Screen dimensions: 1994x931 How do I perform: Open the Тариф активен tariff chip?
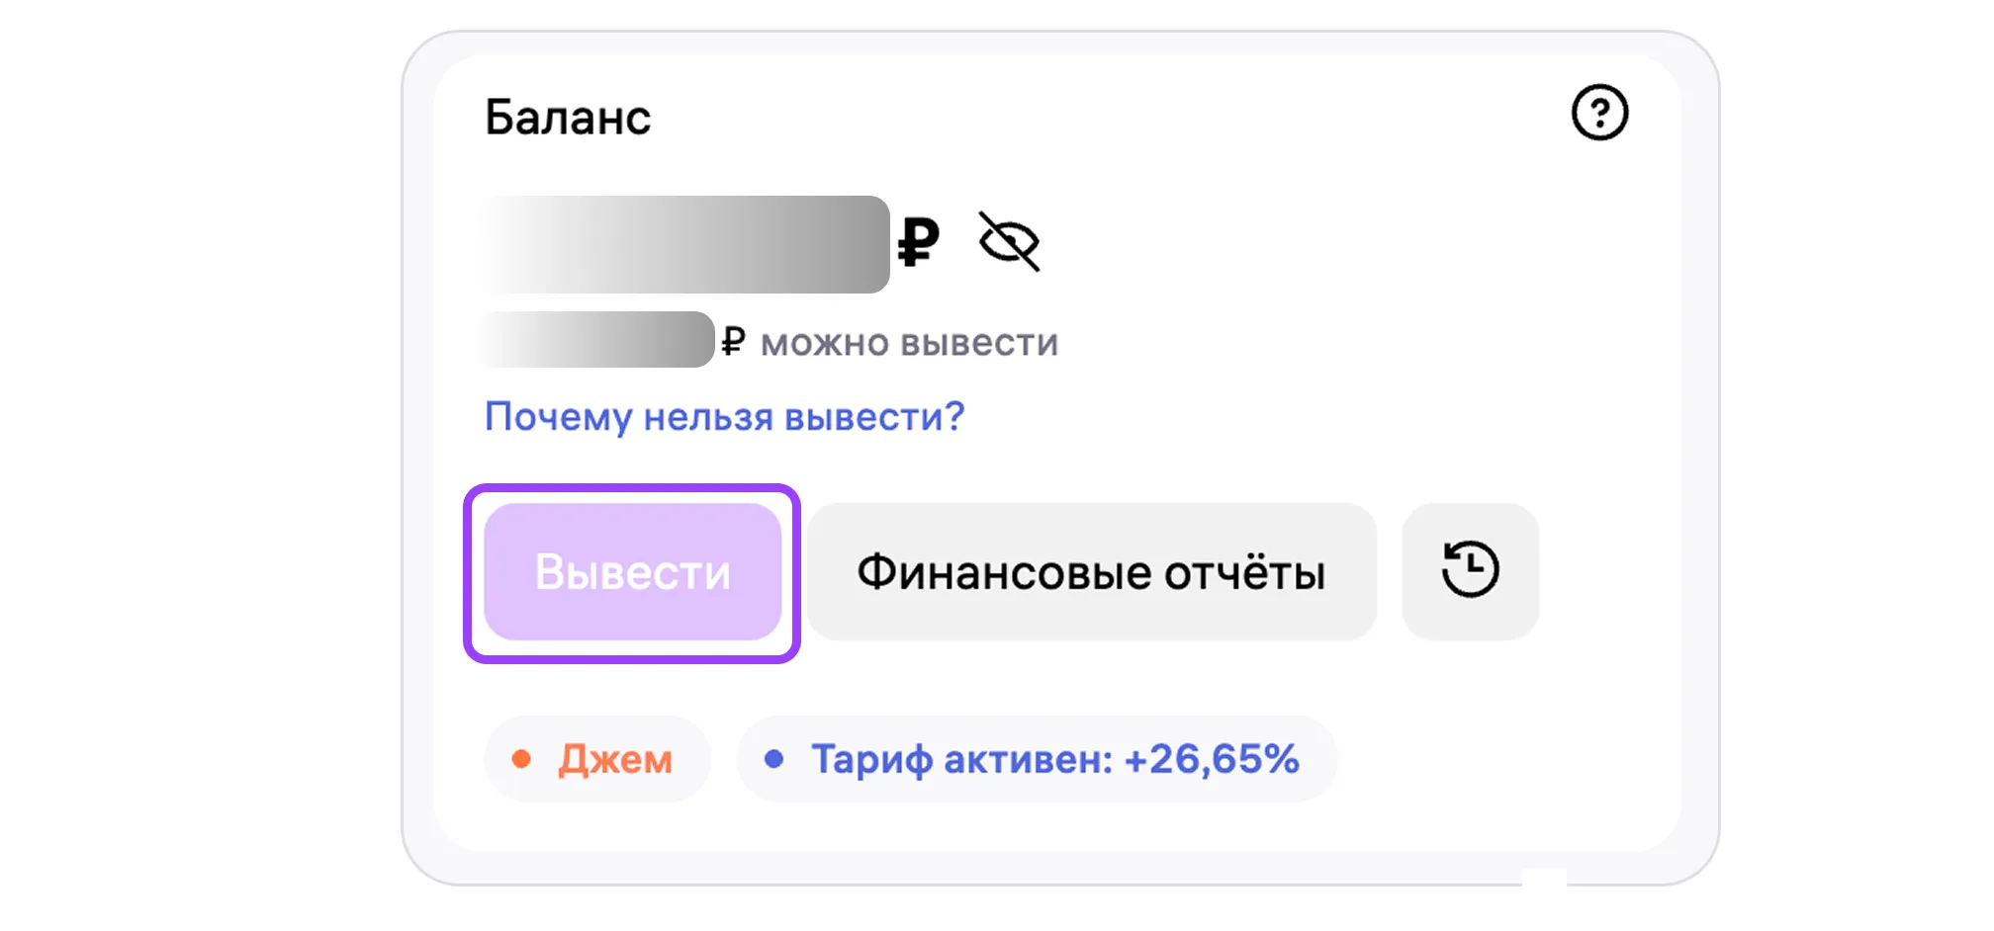point(1037,759)
